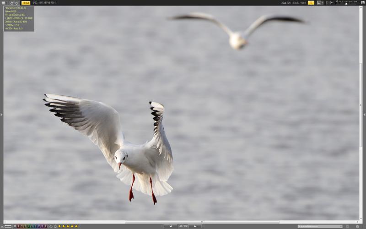The width and height of the screenshot is (366, 229).
Task: Click the vertical scrollbar down arrow
Action: pyautogui.click(x=361, y=218)
